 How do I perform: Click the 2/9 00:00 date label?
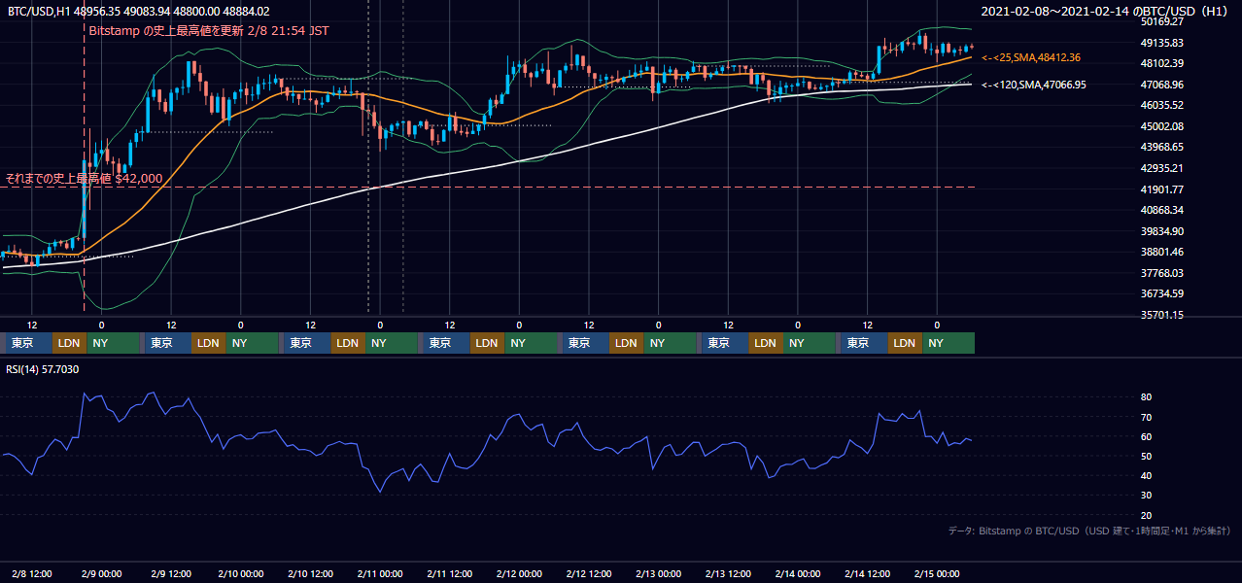[101, 573]
